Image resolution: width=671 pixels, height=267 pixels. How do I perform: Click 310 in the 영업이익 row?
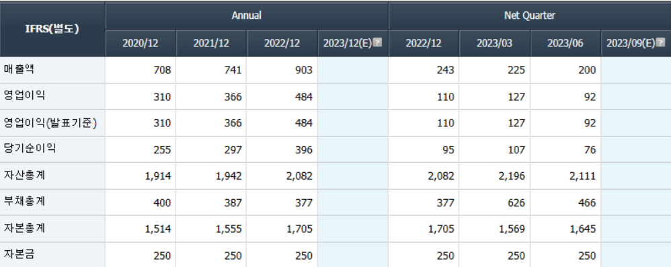[x=162, y=97]
